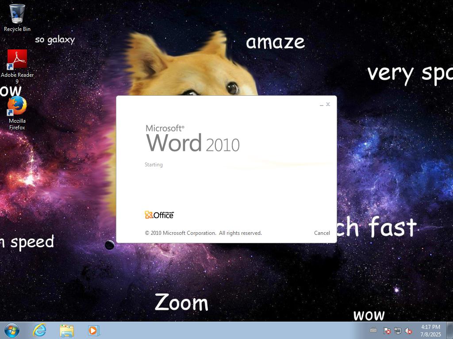Launch Windows Media Player from taskbar
Screen dimensions: 453x339
(93, 330)
